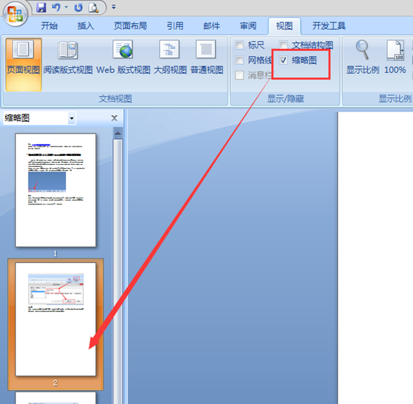Select 页面视图 document view

pyautogui.click(x=23, y=64)
